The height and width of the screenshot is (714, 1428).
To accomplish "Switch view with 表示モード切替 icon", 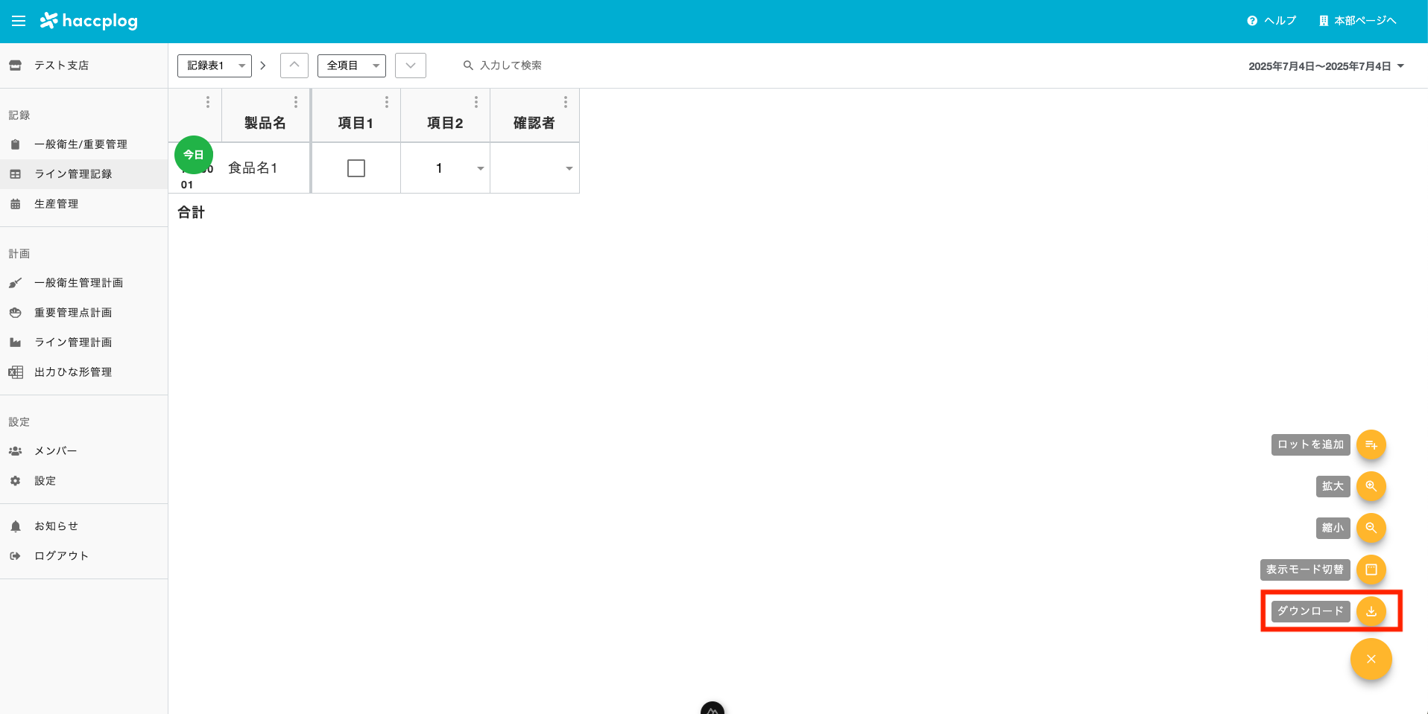I will tap(1371, 570).
